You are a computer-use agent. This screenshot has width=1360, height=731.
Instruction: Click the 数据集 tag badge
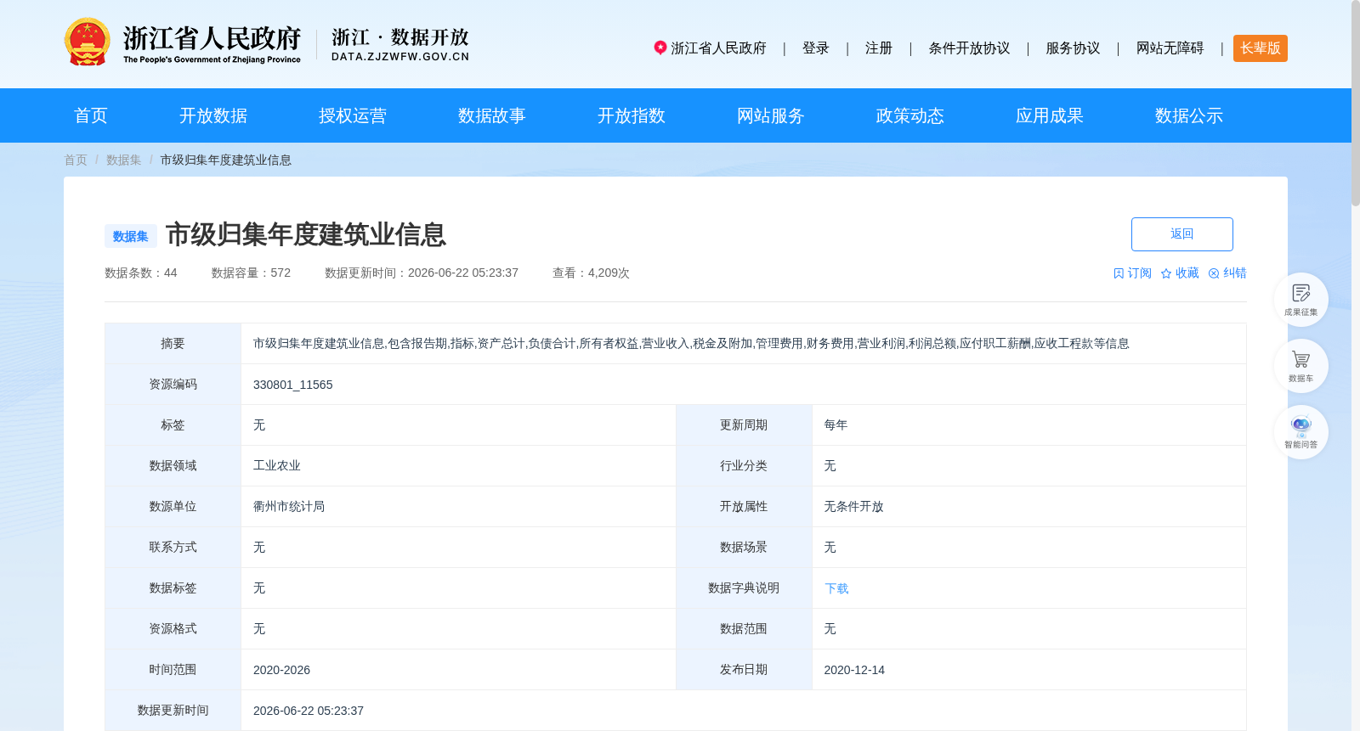point(131,236)
